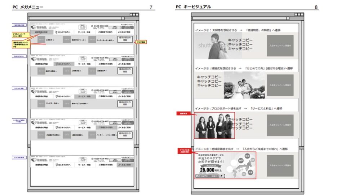
Task: Click the phone icon next to 0120-XXX-XXX in first header
Action: tap(92, 26)
